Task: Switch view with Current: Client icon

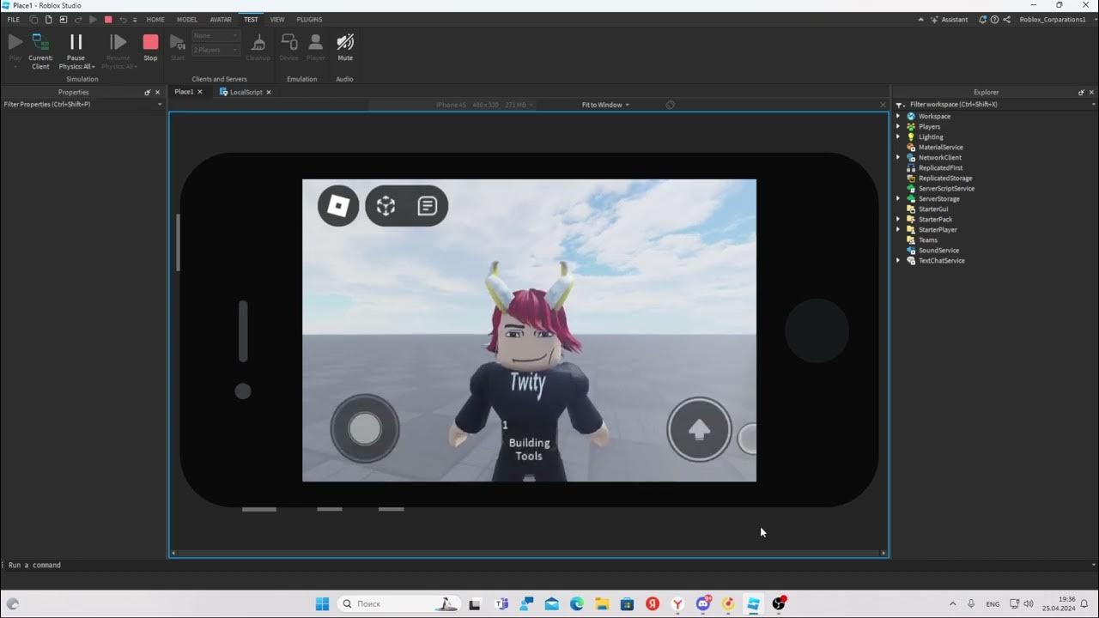Action: (40, 42)
